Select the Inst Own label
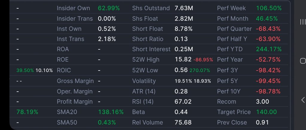The image size is (306, 130). coord(69,29)
